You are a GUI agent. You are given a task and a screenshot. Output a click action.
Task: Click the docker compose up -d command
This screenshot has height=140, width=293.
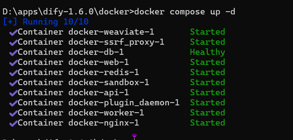tap(184, 12)
